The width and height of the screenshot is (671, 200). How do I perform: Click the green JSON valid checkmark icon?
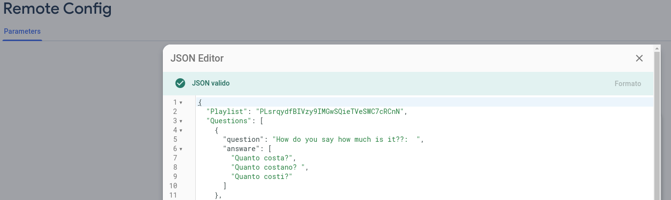click(x=180, y=84)
